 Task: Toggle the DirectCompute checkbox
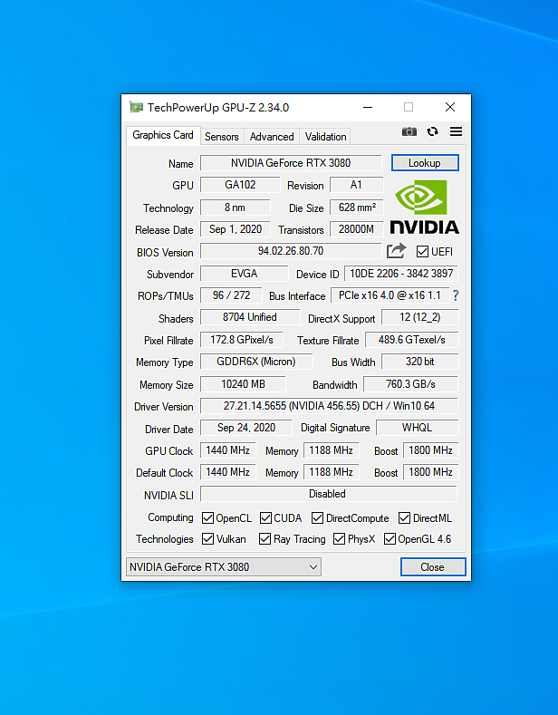[318, 518]
